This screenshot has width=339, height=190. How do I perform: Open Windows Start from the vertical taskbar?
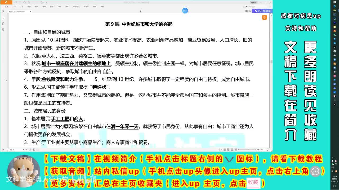tap(335, 3)
